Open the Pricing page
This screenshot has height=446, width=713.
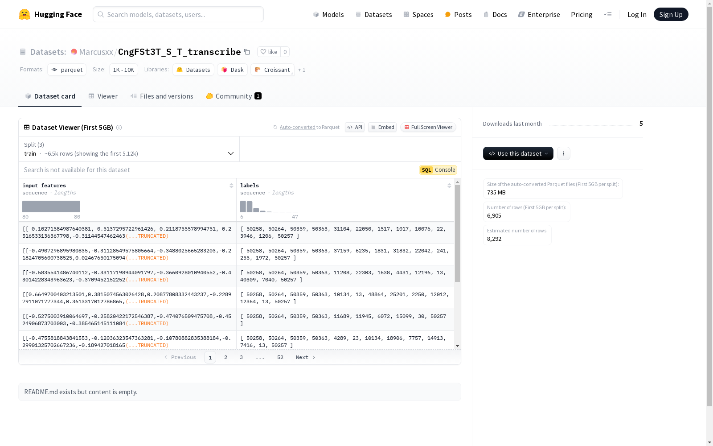point(582,14)
